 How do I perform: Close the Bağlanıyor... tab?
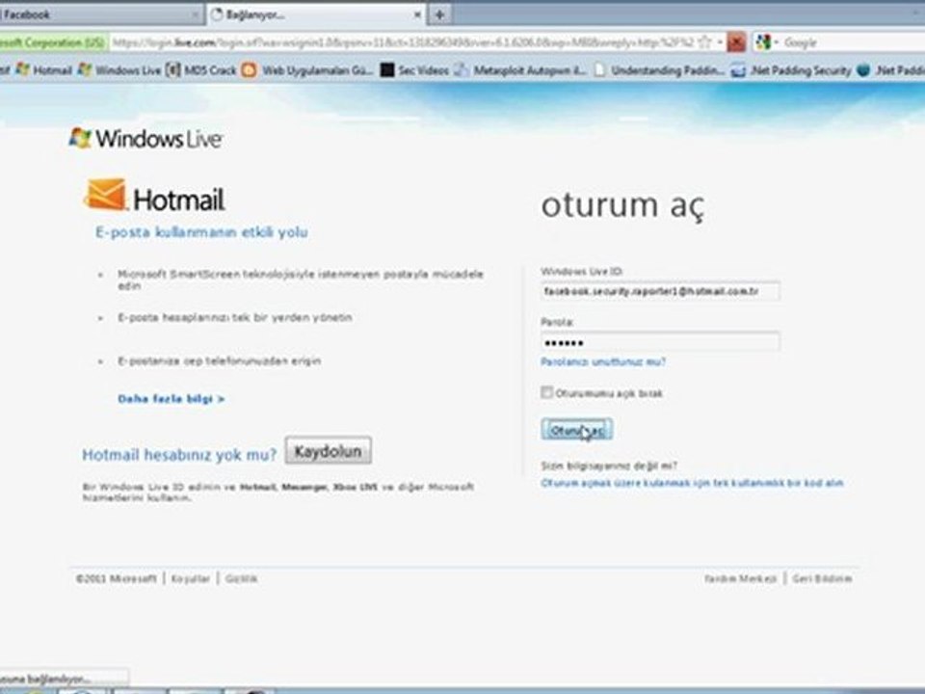pos(417,14)
